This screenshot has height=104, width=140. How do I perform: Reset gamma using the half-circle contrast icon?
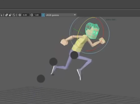tap(31, 15)
